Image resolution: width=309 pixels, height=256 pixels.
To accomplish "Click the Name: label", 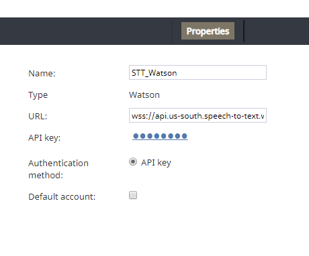I will [42, 73].
